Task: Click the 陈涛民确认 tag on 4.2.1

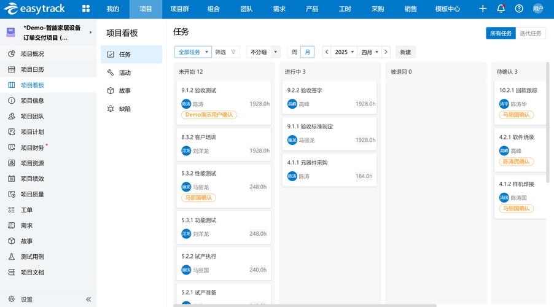Action: pos(516,162)
